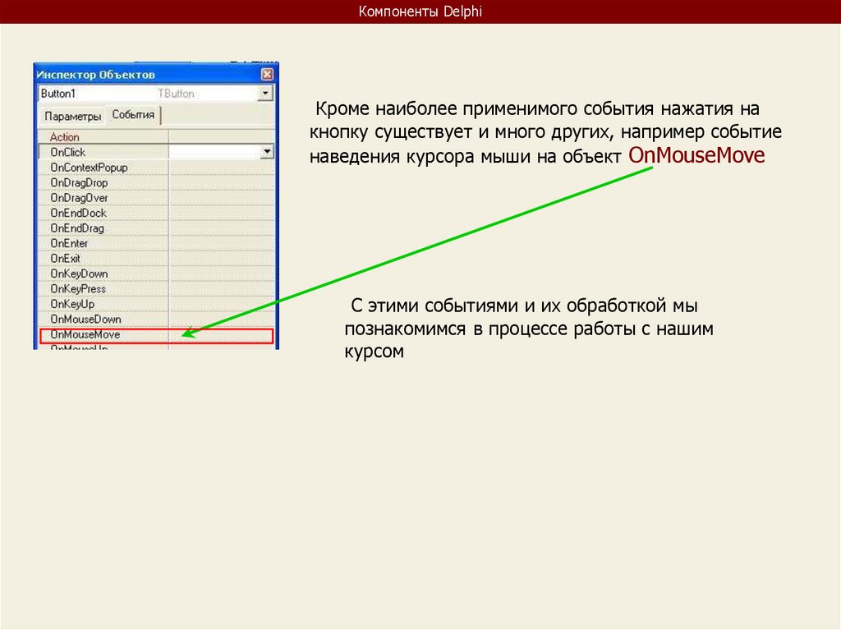
Task: Open the Button1 TButton component dropdown
Action: click(265, 94)
